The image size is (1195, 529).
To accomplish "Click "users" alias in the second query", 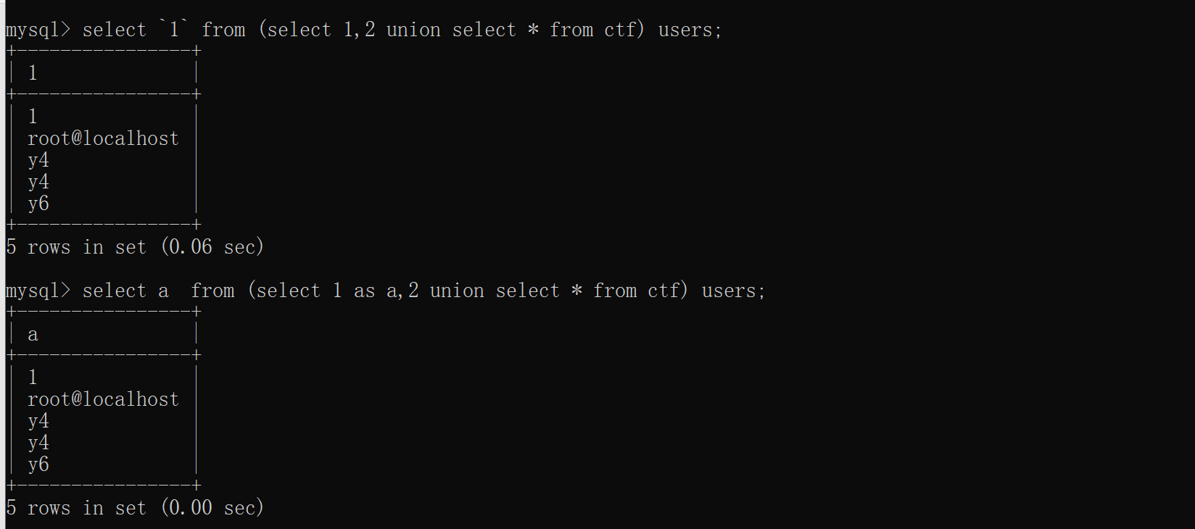I will pos(729,291).
